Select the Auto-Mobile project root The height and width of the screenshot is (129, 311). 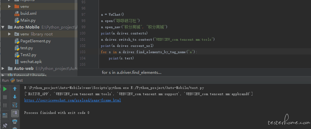point(27,27)
